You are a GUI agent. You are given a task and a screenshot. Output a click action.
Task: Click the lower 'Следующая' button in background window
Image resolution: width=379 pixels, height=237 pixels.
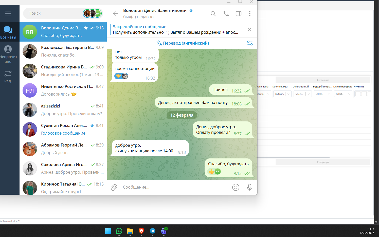pyautogui.click(x=323, y=162)
